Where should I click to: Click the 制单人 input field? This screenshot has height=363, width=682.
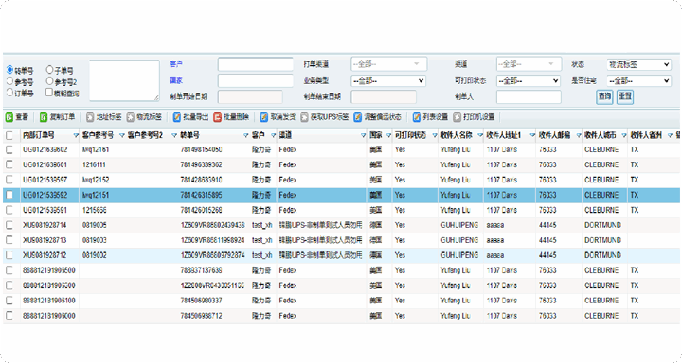pyautogui.click(x=529, y=96)
